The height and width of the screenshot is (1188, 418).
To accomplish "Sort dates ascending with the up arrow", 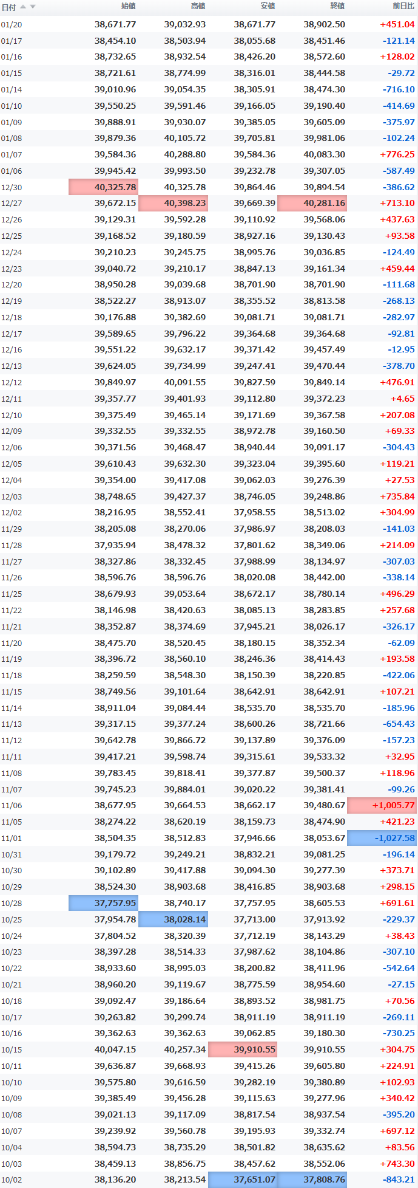I will click(23, 7).
